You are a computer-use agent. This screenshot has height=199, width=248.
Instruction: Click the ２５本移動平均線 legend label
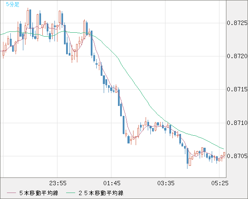(x=101, y=193)
